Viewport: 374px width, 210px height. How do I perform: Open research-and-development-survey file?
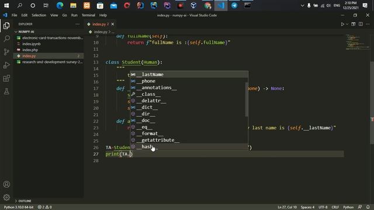(49, 62)
